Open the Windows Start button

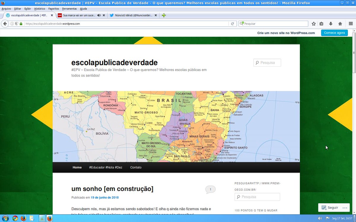click(5, 218)
